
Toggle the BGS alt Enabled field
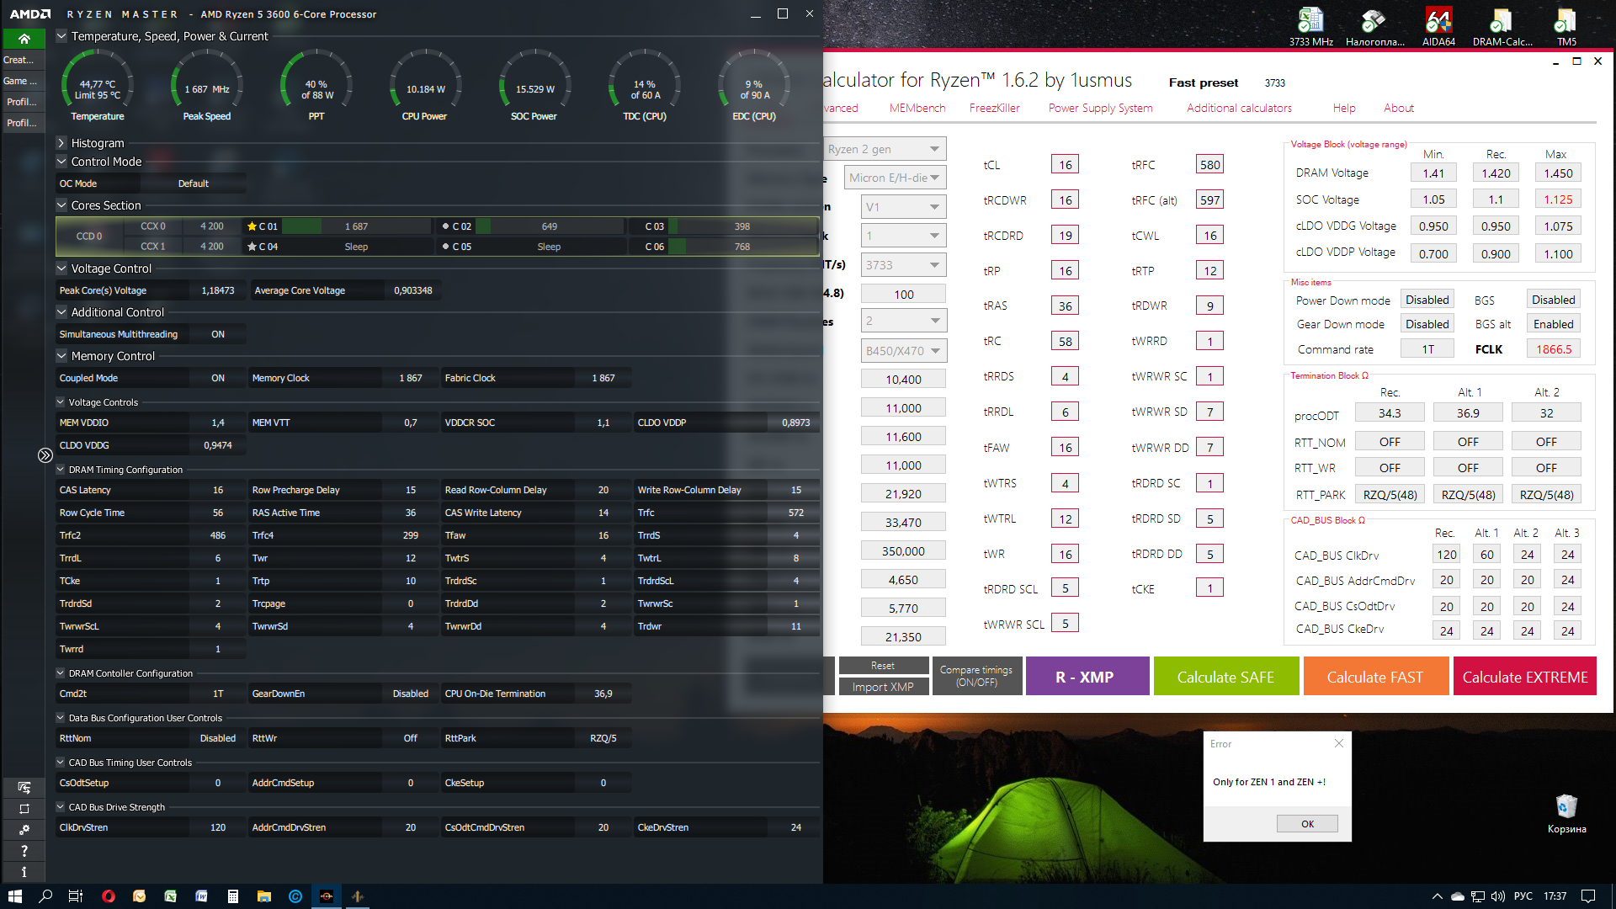click(1553, 324)
